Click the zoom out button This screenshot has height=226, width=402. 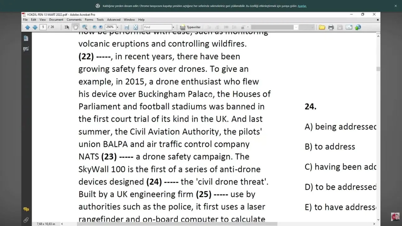pyautogui.click(x=95, y=27)
